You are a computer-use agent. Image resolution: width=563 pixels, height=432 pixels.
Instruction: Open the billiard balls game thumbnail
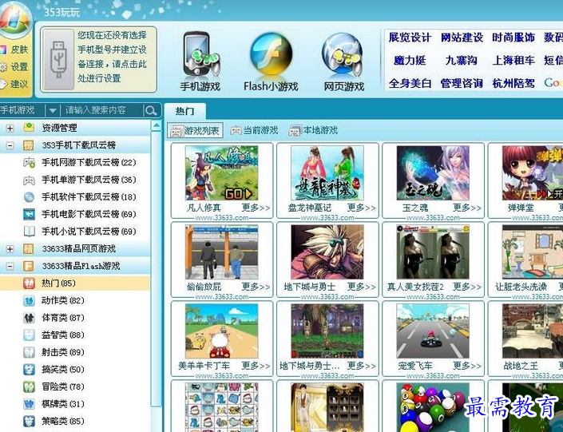tap(433, 407)
